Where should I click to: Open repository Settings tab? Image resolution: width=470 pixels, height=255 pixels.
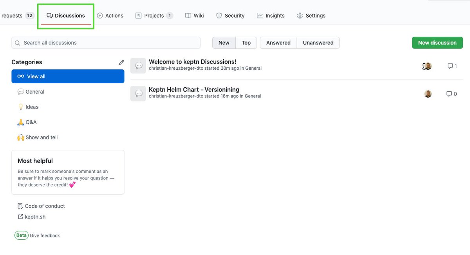click(x=311, y=16)
